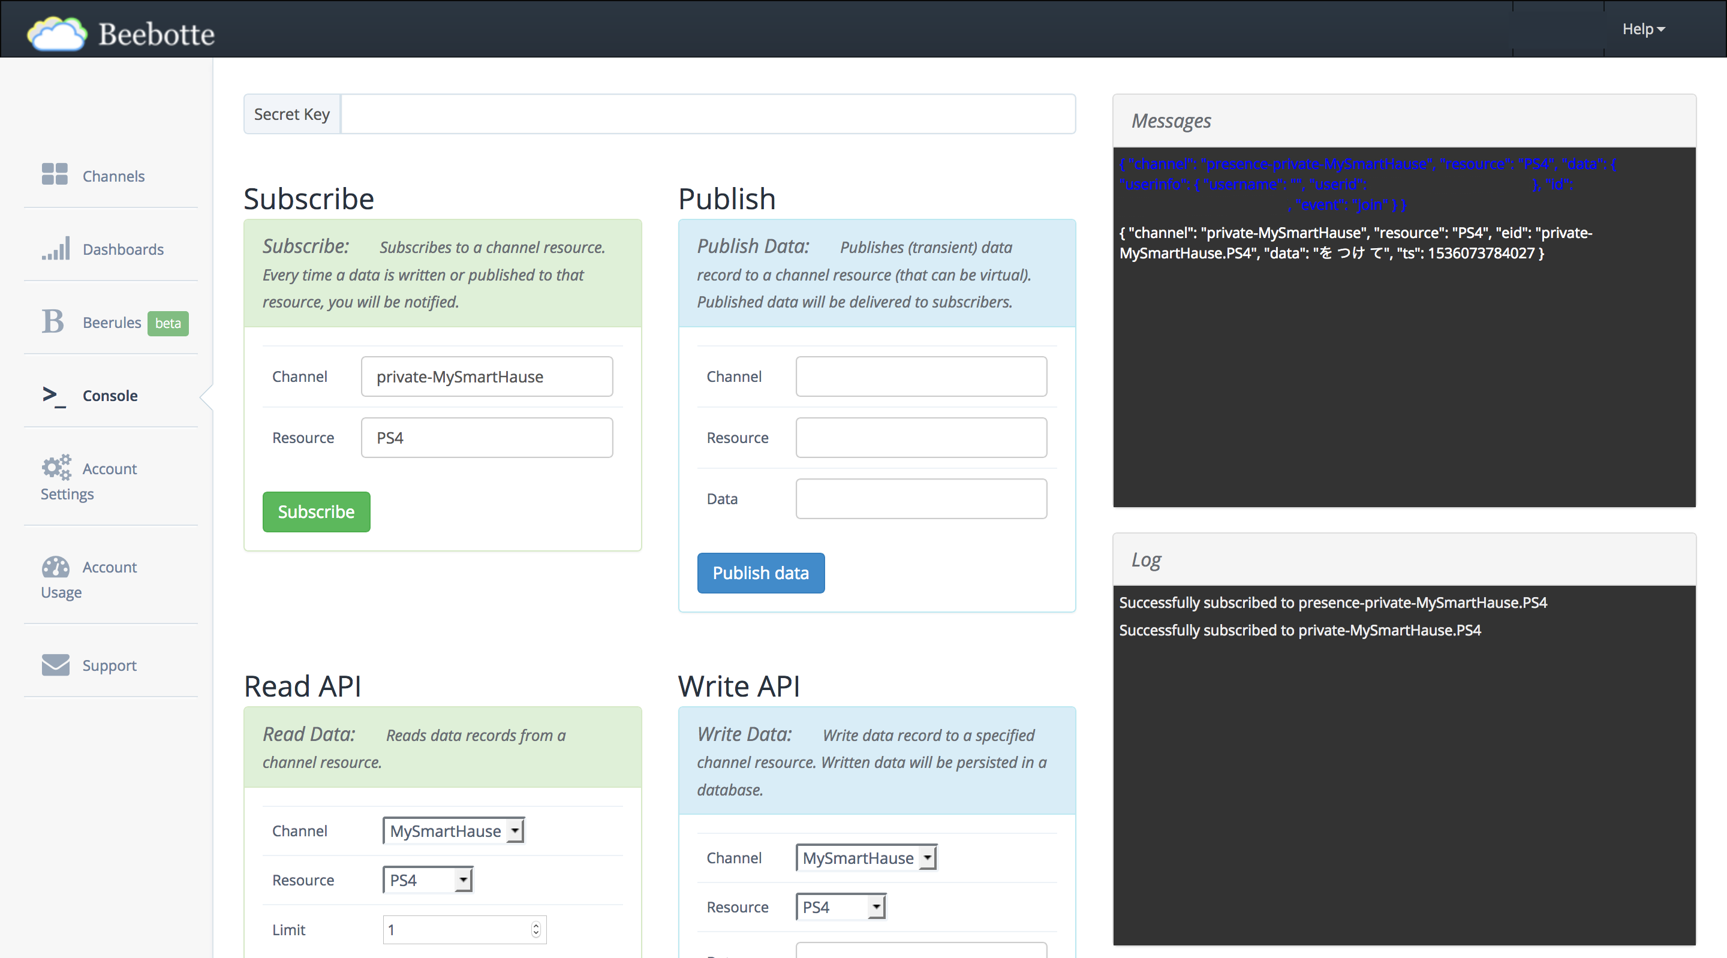Click the Limit field stepper arrows
Image resolution: width=1727 pixels, height=958 pixels.
[535, 929]
